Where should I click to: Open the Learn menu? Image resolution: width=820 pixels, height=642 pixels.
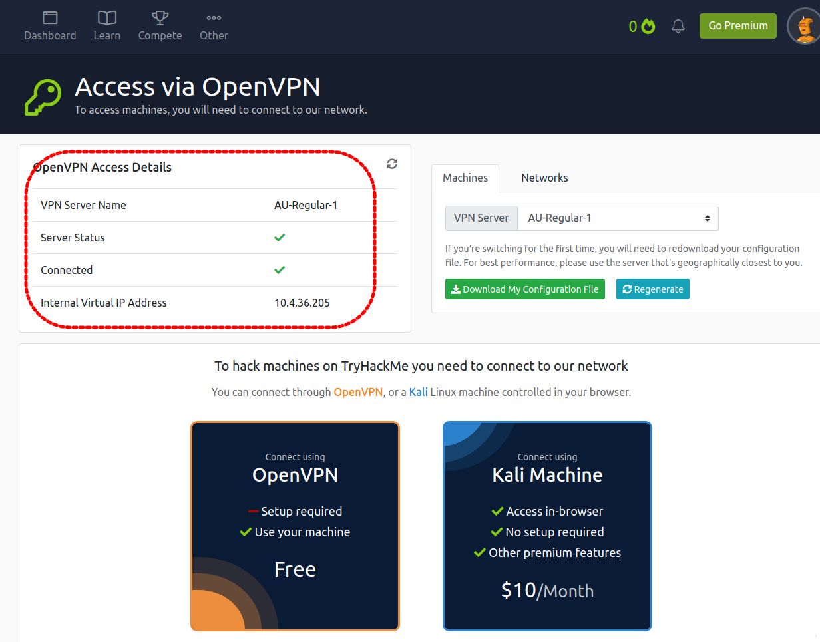(x=106, y=26)
